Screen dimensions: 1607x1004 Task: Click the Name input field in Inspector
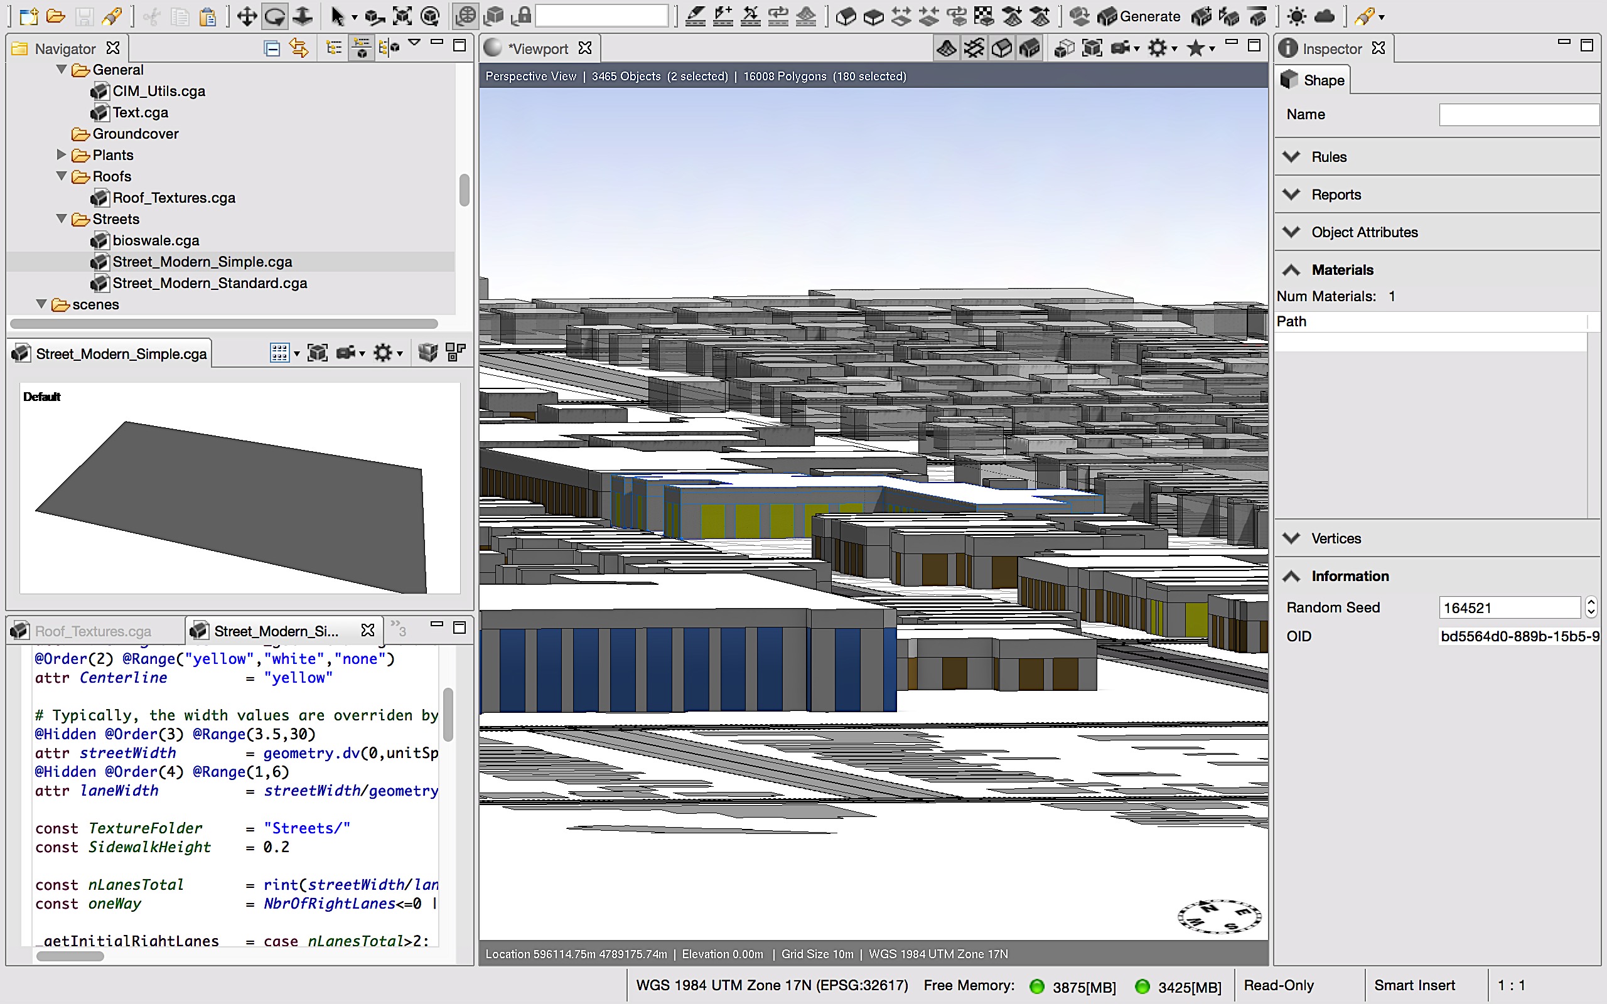tap(1518, 114)
